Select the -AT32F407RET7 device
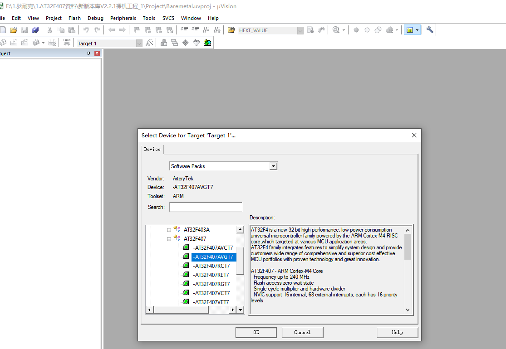 tap(211, 275)
